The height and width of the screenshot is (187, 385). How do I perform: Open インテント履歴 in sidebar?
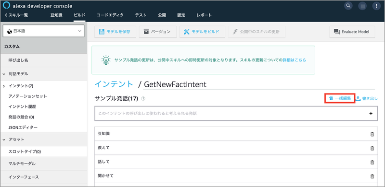click(23, 107)
